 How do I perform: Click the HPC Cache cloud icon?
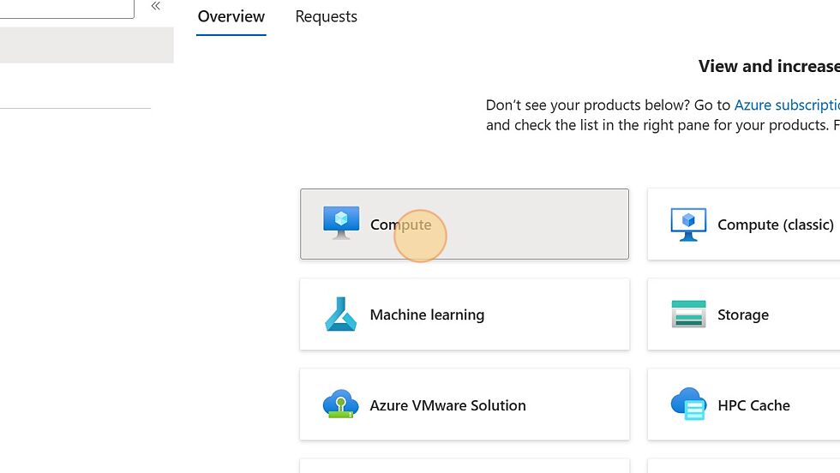tap(687, 404)
